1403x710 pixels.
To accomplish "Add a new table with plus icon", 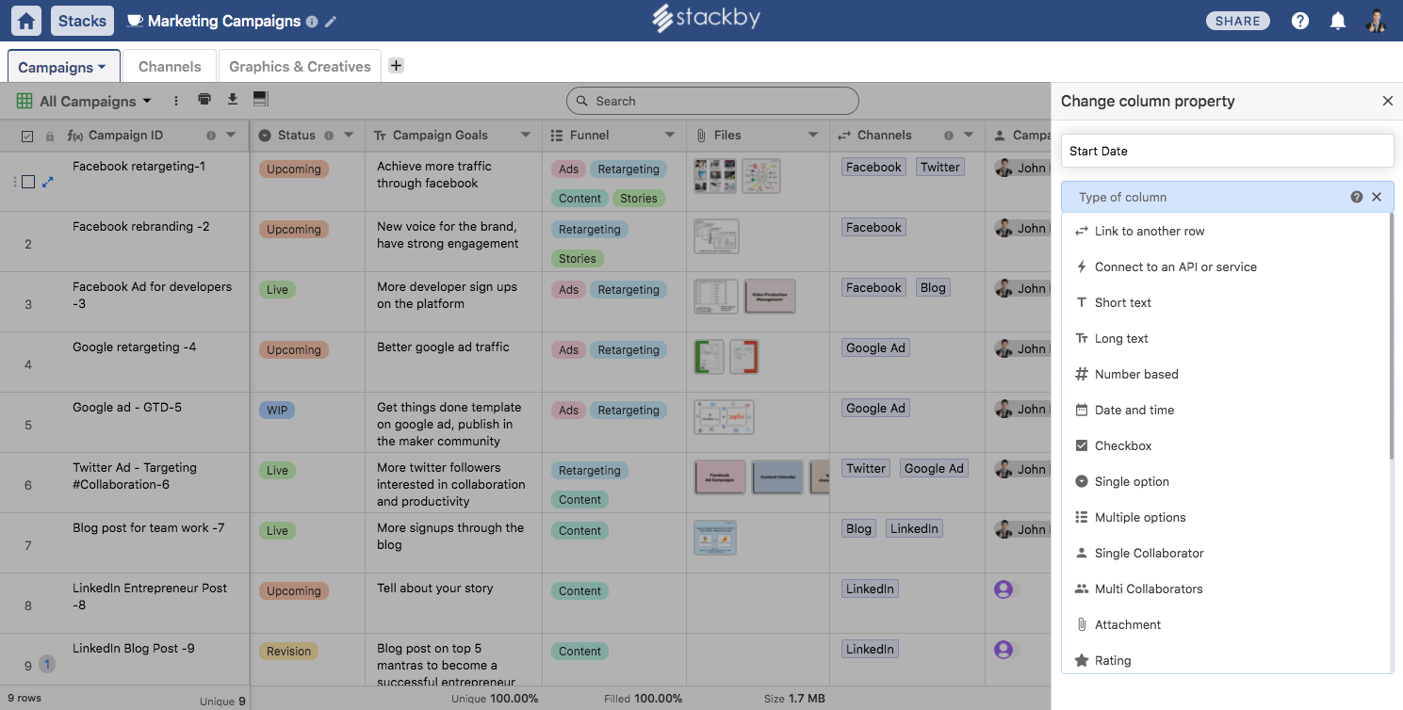I will [397, 65].
